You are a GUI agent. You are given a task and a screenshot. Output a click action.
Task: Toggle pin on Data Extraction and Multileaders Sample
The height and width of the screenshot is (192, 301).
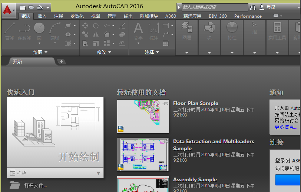166,141
